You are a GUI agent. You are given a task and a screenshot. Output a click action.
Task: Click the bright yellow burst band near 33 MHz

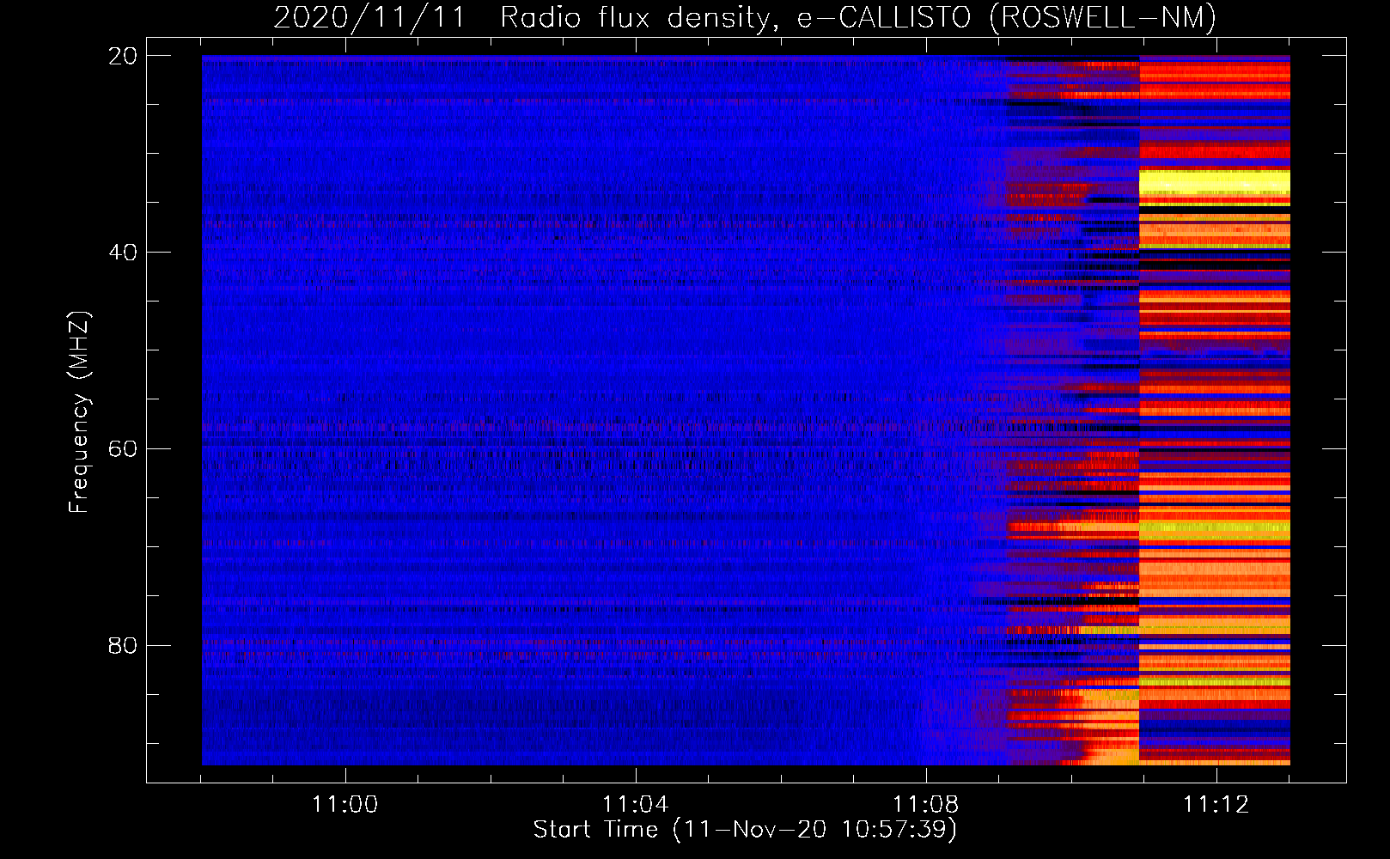coord(1214,183)
